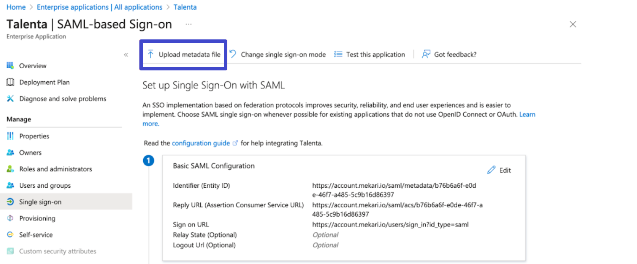Screen dimensions: 637x264
Task: Click Upload metadata file
Action: click(x=184, y=54)
